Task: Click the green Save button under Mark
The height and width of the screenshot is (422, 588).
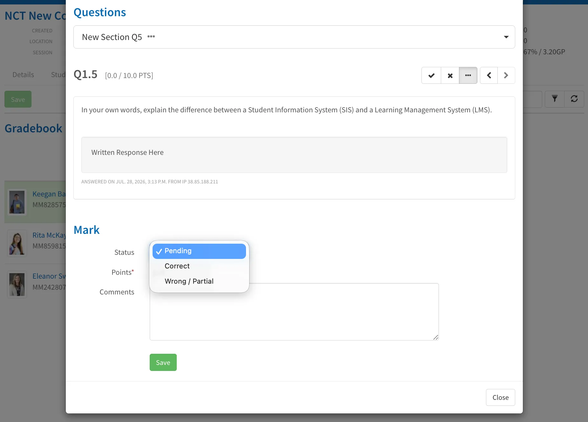Action: tap(163, 362)
